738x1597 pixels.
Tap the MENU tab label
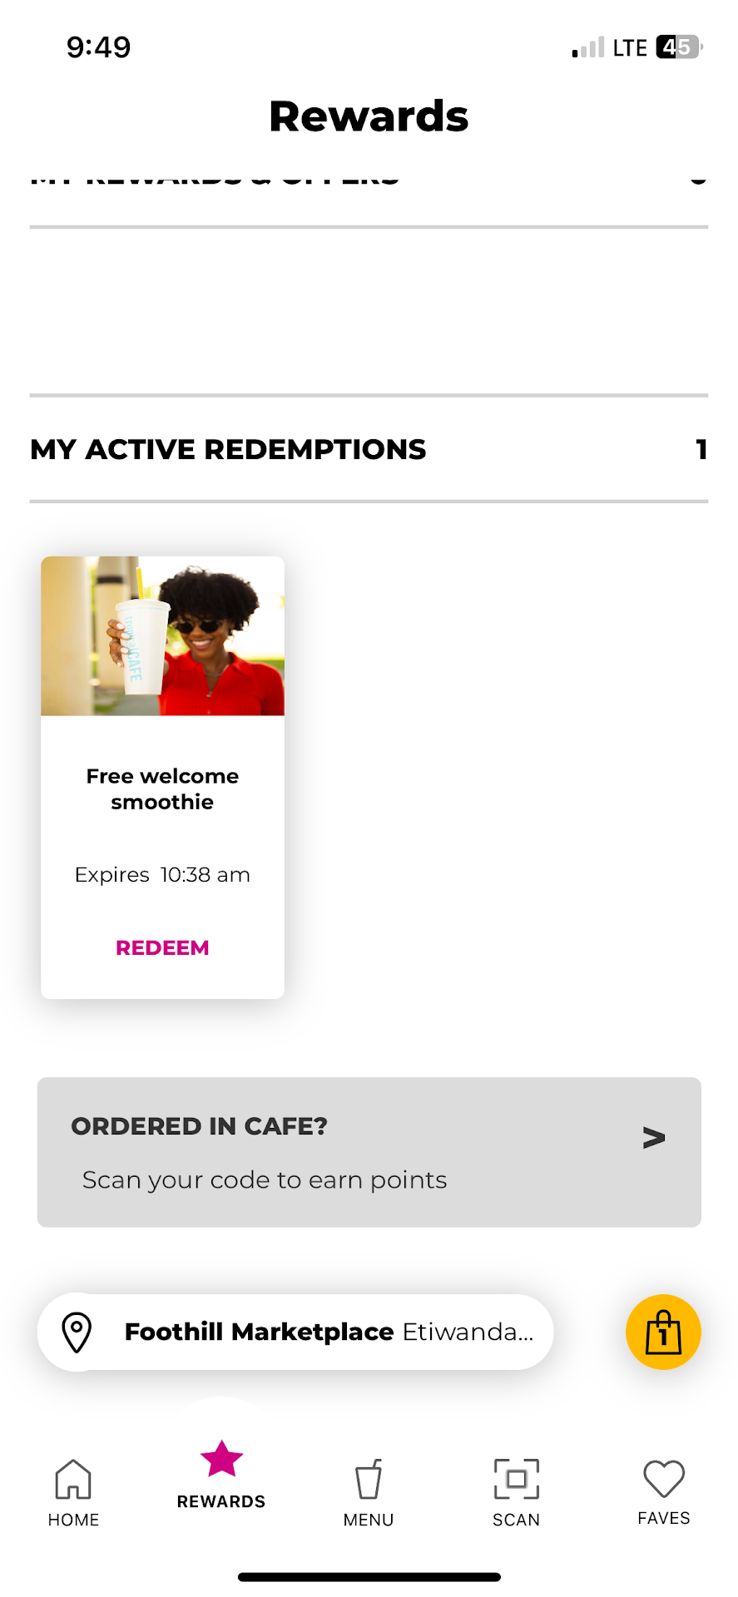point(369,1520)
